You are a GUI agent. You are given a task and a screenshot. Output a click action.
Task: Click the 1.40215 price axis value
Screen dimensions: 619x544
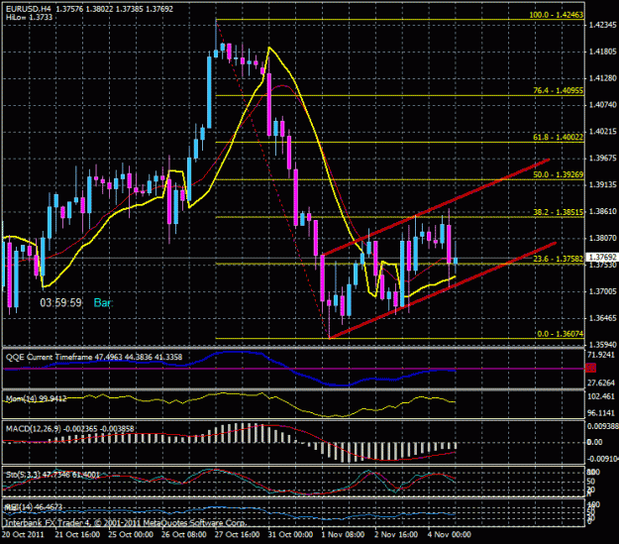pyautogui.click(x=602, y=132)
